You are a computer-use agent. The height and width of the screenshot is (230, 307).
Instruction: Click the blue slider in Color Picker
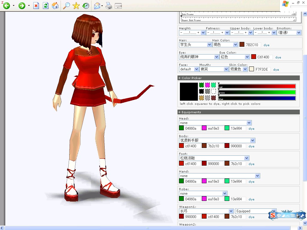(x=257, y=98)
